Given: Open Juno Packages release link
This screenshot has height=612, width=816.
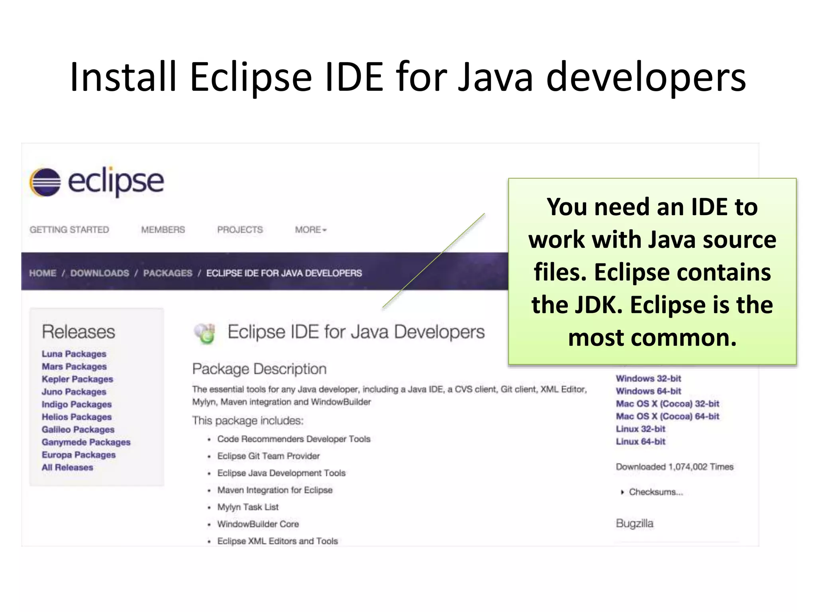Looking at the screenshot, I should 74,392.
